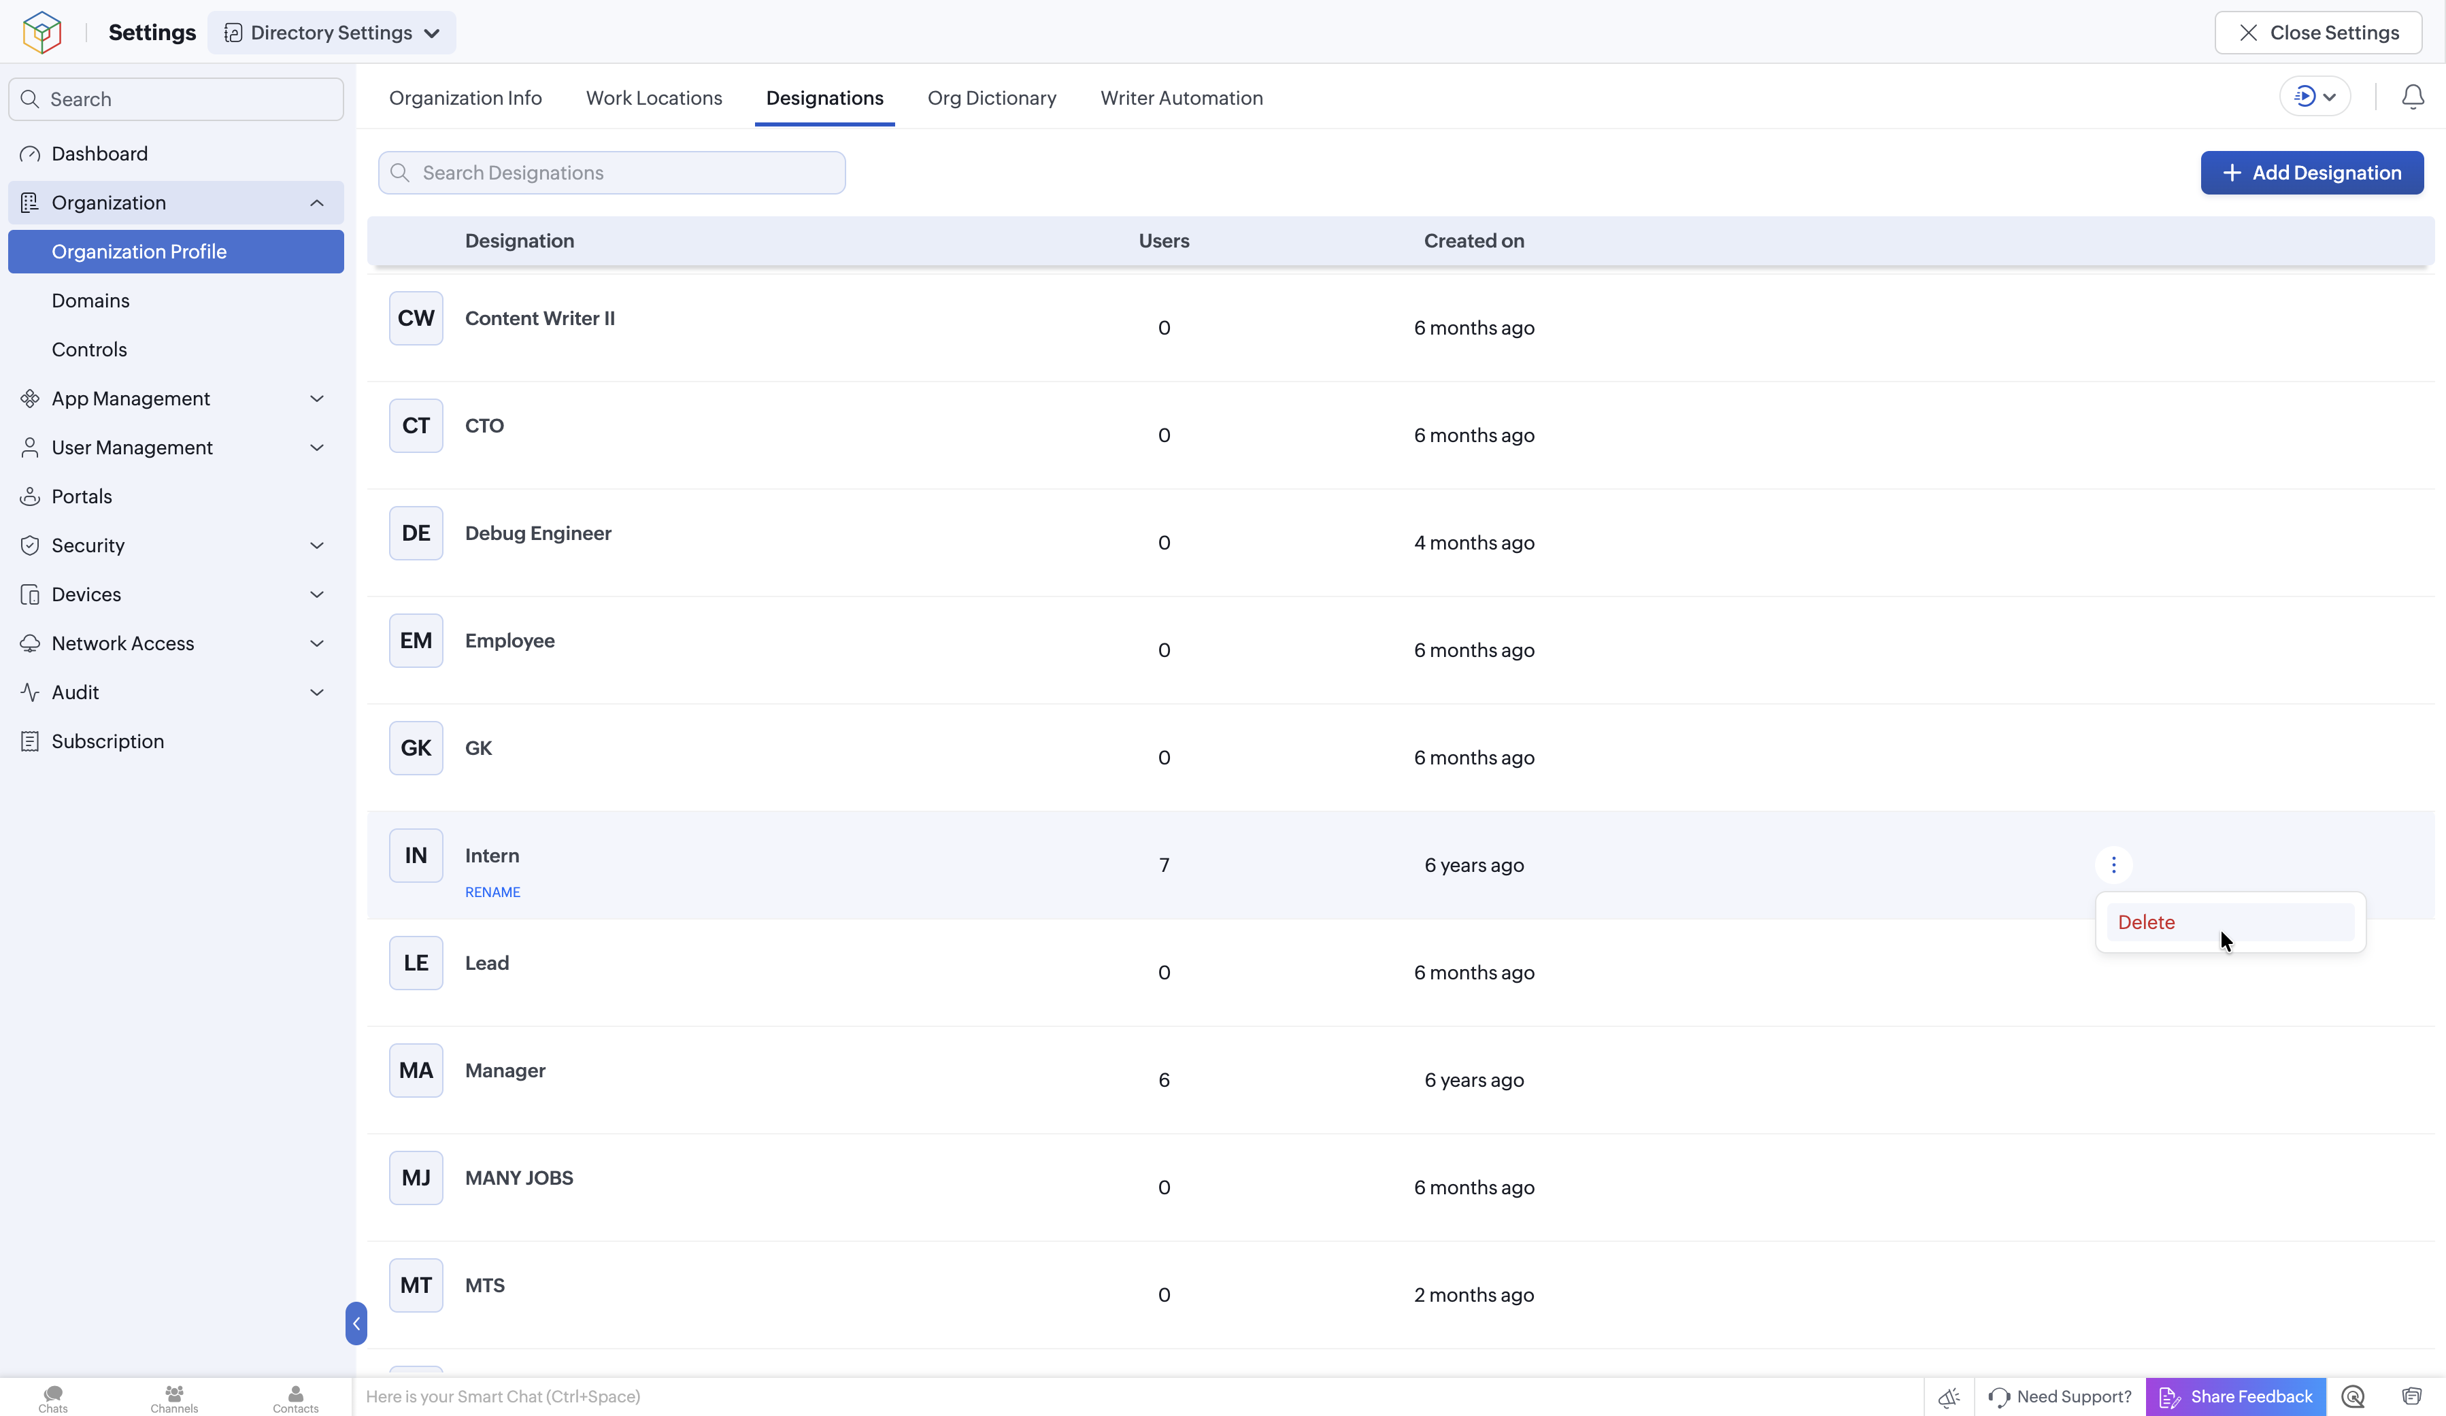Click the Debug Engineer designation name
The image size is (2446, 1416).
(538, 533)
